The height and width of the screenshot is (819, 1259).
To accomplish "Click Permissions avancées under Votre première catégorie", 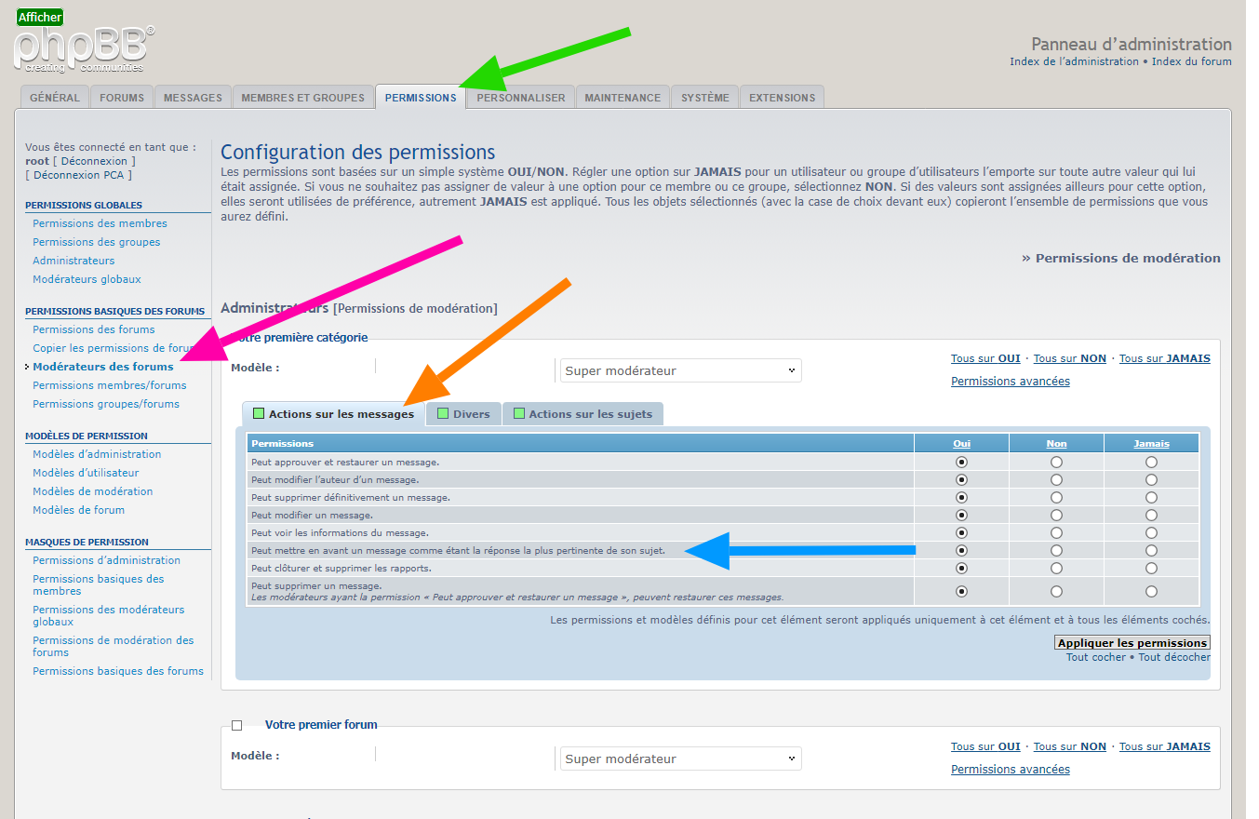I will (x=1010, y=382).
